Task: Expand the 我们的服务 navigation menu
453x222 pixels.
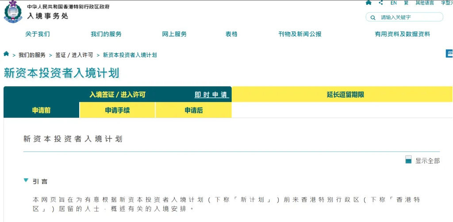Action: click(x=106, y=34)
